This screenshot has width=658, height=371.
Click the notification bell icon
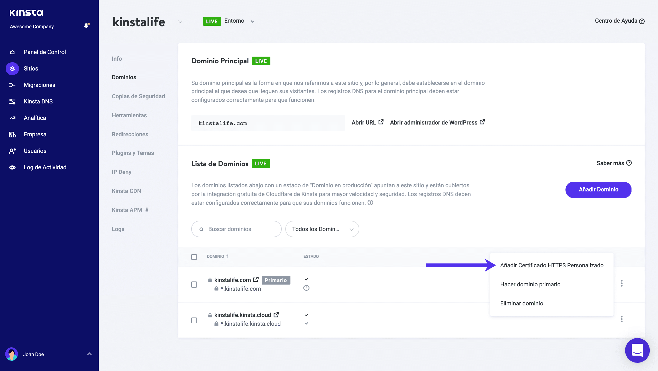(86, 25)
